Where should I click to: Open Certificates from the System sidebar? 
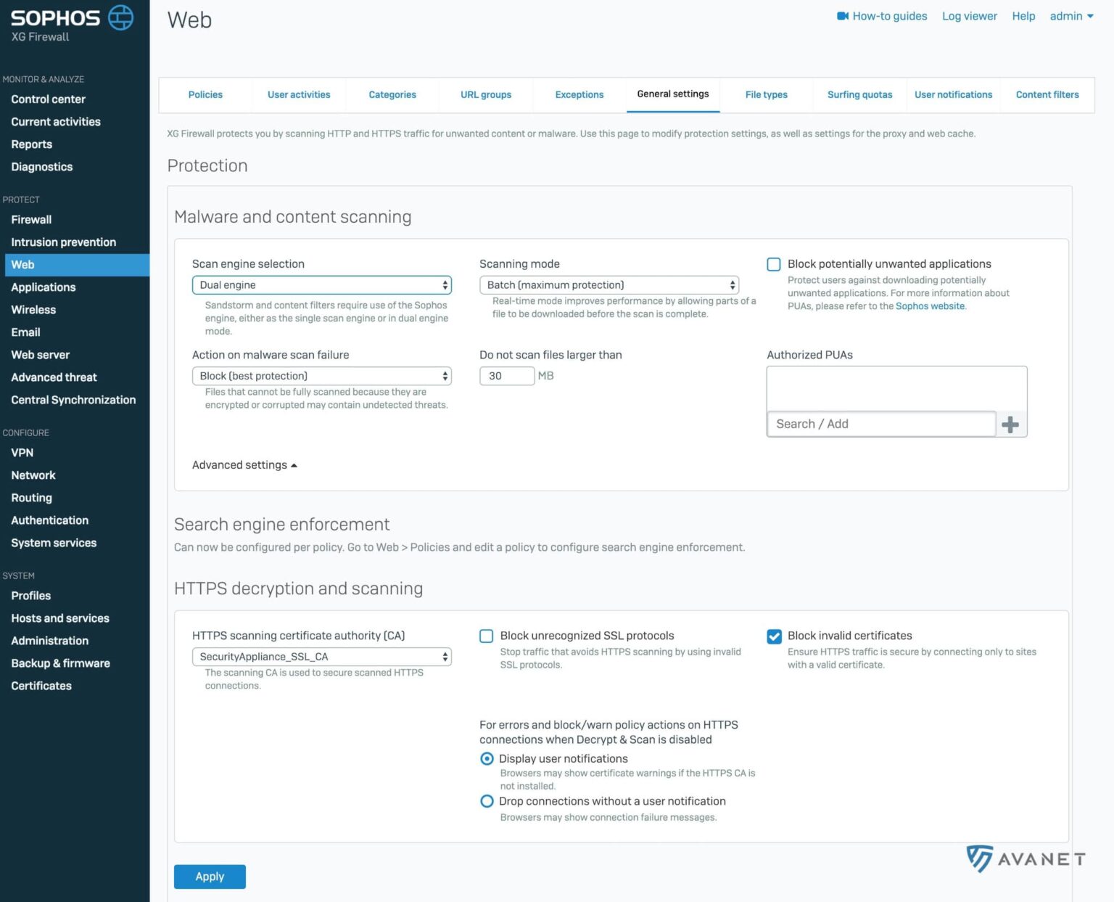41,686
